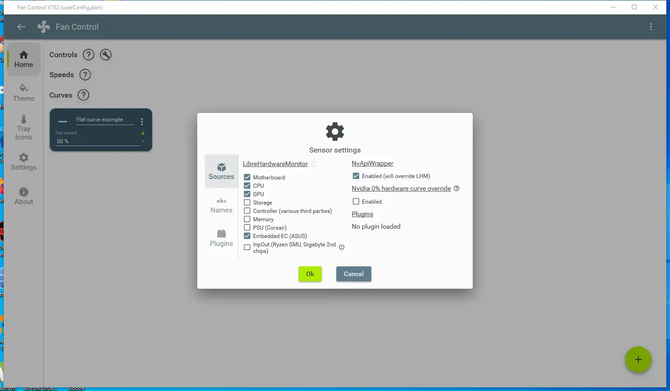Click the 'Sensor settings' dialog title
This screenshot has height=391, width=670.
[x=335, y=150]
